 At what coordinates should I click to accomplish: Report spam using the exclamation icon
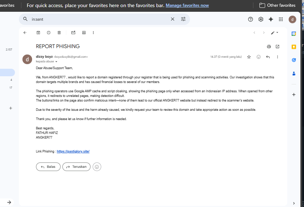pyautogui.click(x=49, y=32)
